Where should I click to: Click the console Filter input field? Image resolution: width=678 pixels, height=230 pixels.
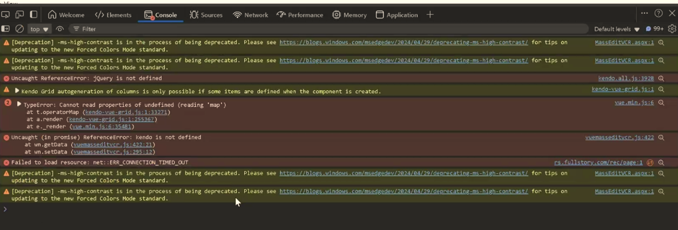tap(329, 29)
